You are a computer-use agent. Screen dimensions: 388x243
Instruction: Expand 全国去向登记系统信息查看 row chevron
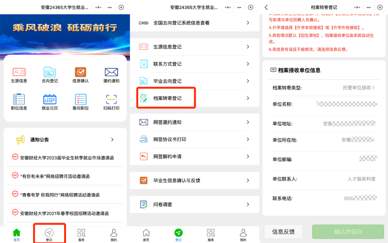(x=248, y=23)
